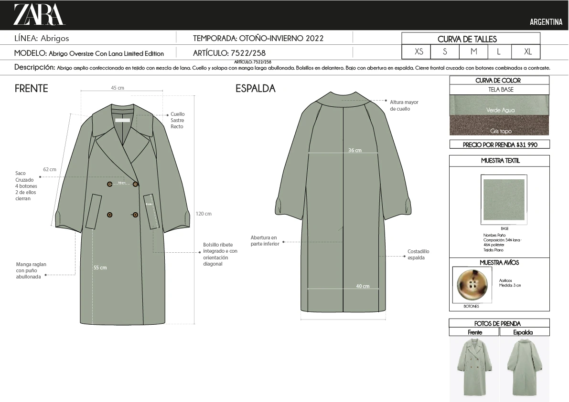Click the MODELO Abrigo Oversize text
The image size is (569, 402).
coord(89,53)
